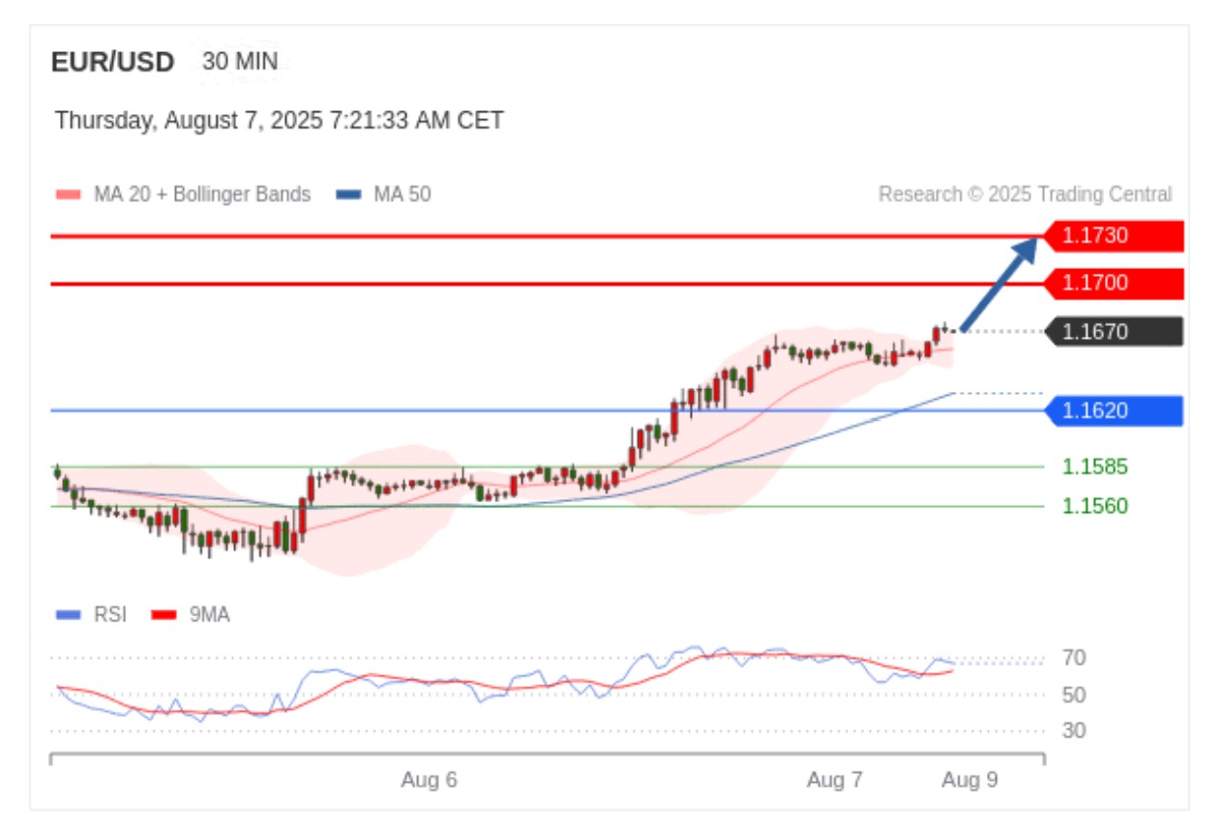Click the Aug 7 date axis label

[x=834, y=780]
